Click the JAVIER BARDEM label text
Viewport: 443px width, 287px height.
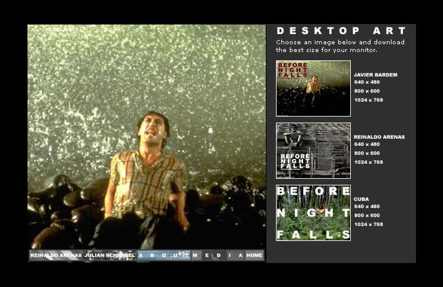pos(375,75)
